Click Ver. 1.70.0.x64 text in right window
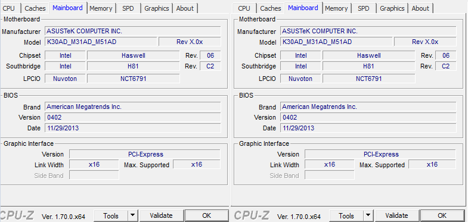This screenshot has height=222, width=468. click(299, 216)
